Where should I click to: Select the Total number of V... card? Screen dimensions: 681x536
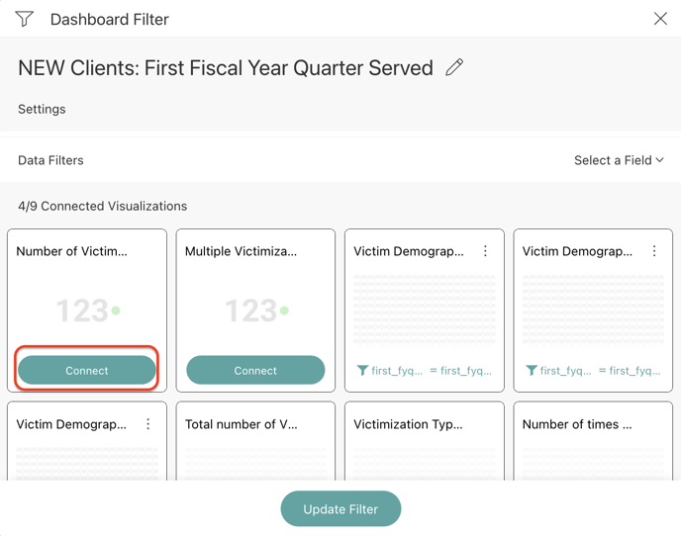255,440
